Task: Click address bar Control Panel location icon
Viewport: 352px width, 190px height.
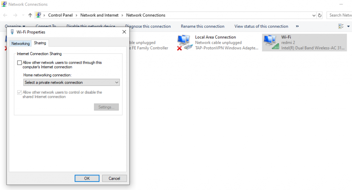Action: coord(38,15)
